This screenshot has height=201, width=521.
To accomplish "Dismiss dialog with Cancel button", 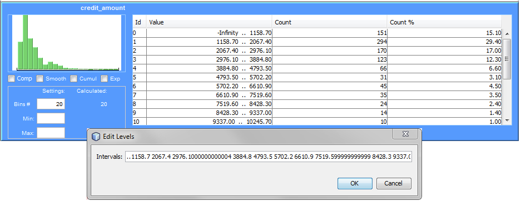I will 394,183.
